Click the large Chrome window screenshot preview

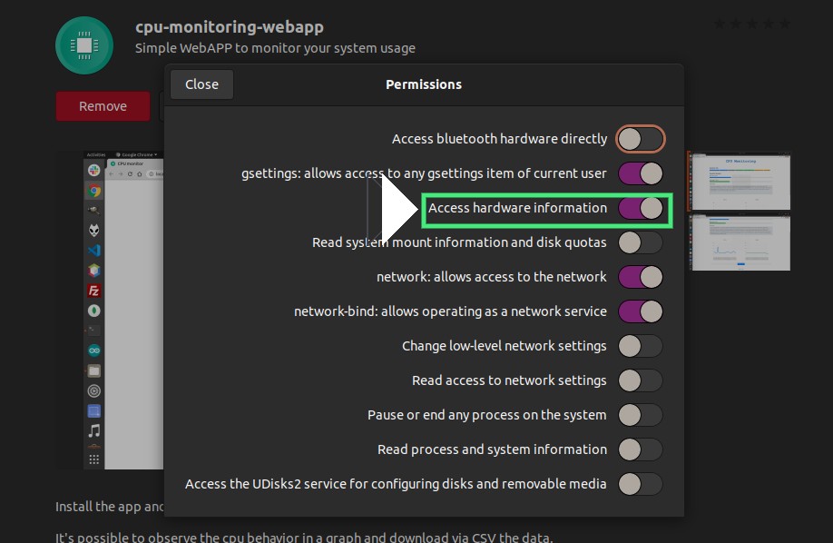click(123, 311)
